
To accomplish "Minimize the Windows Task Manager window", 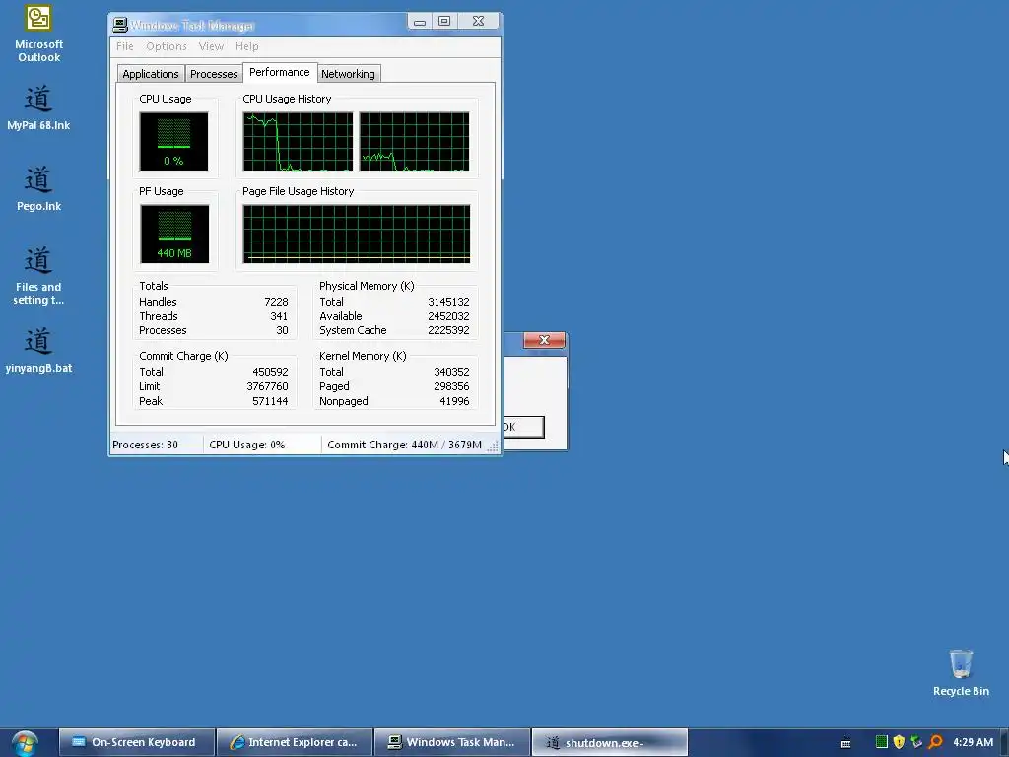I will (420, 22).
